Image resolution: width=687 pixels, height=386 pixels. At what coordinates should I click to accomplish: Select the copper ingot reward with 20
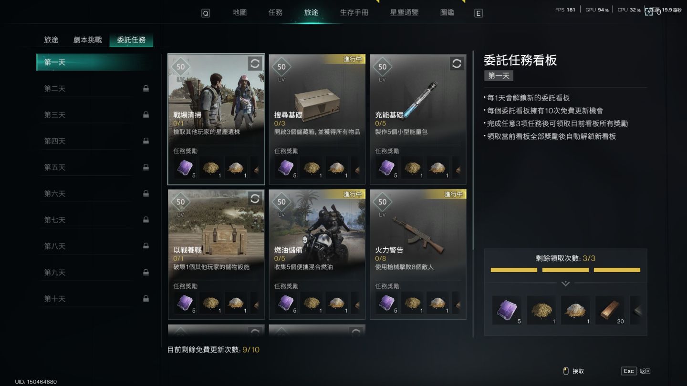tap(610, 310)
